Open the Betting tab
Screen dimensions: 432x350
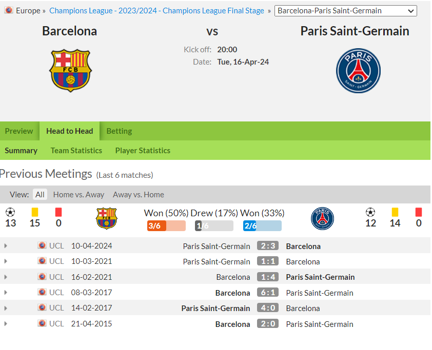pos(120,131)
